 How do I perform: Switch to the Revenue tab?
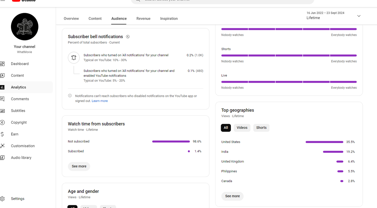[143, 19]
